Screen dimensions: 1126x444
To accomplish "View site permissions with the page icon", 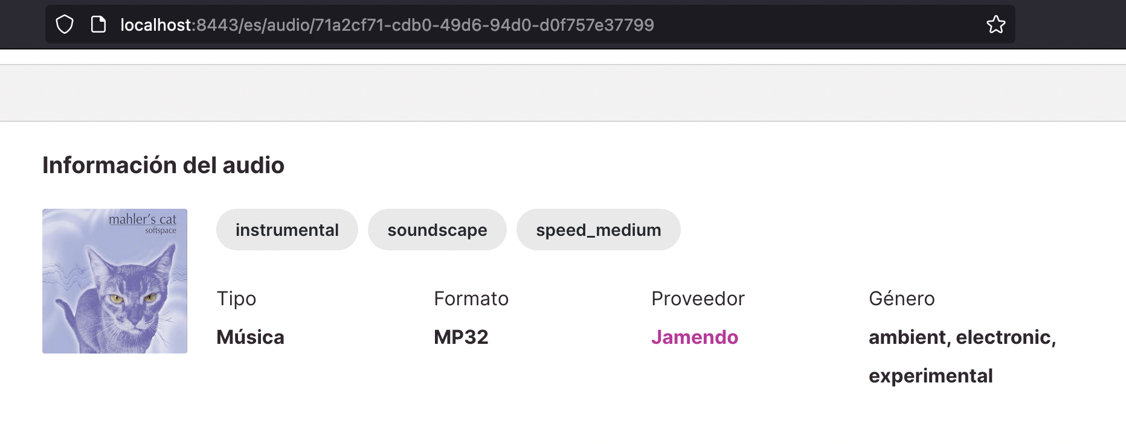I will pos(97,24).
